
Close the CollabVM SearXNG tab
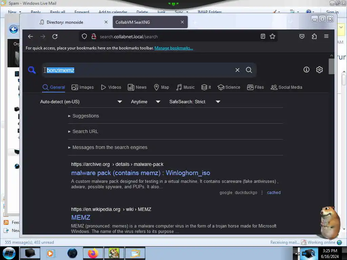182,22
